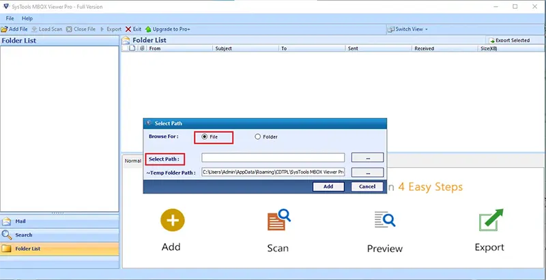Click the document icon column header
Image resolution: width=546 pixels, height=280 pixels.
point(132,48)
